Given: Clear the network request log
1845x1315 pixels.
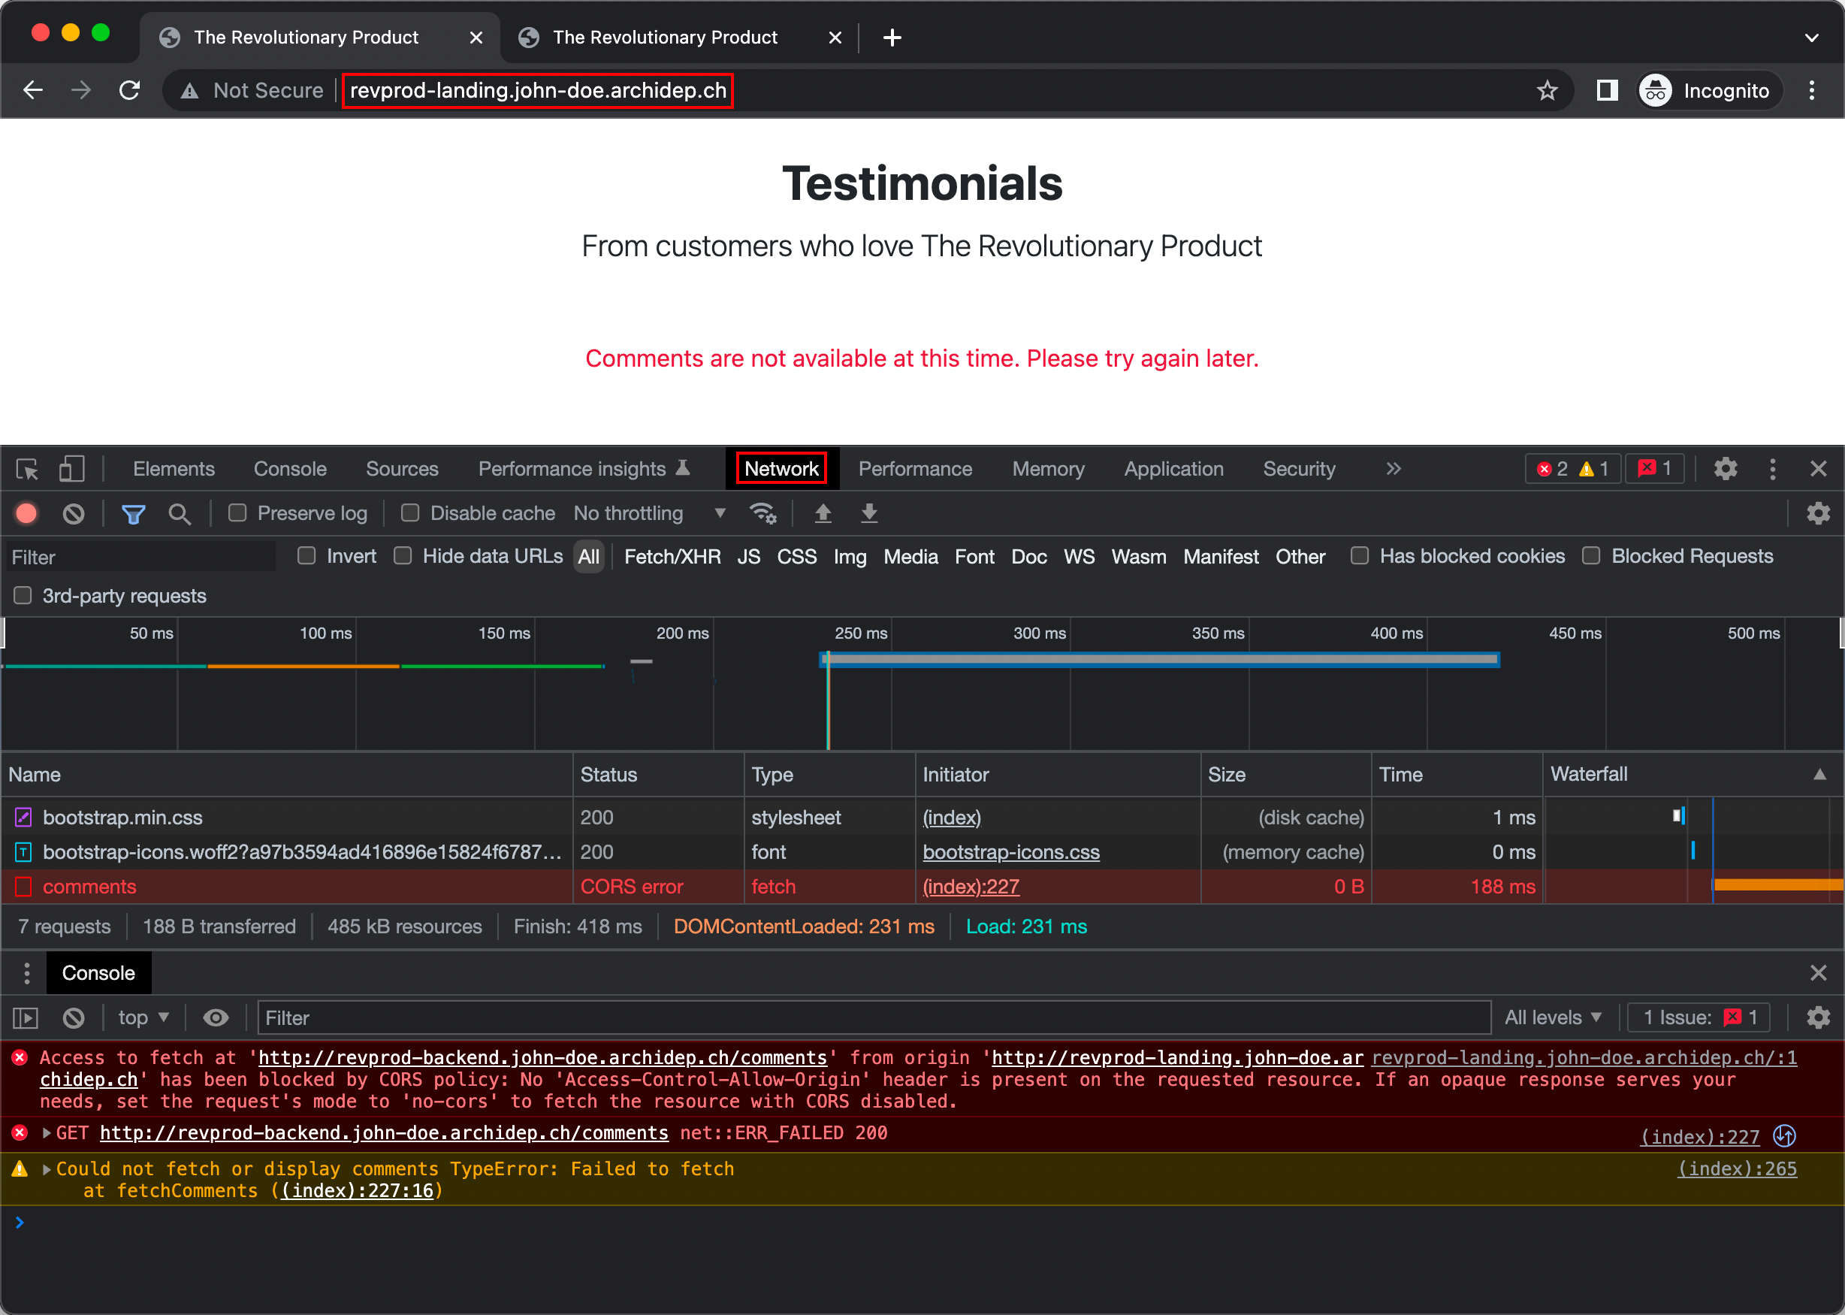Looking at the screenshot, I should (x=74, y=513).
